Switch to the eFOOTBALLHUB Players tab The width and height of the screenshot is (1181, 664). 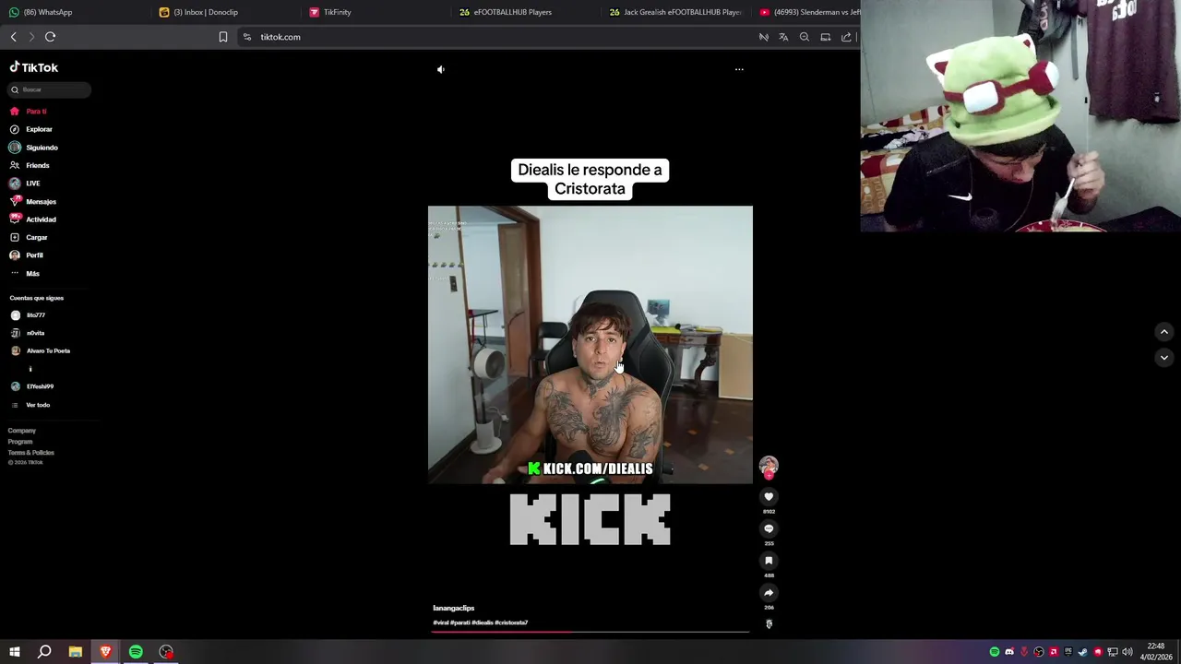(526, 12)
